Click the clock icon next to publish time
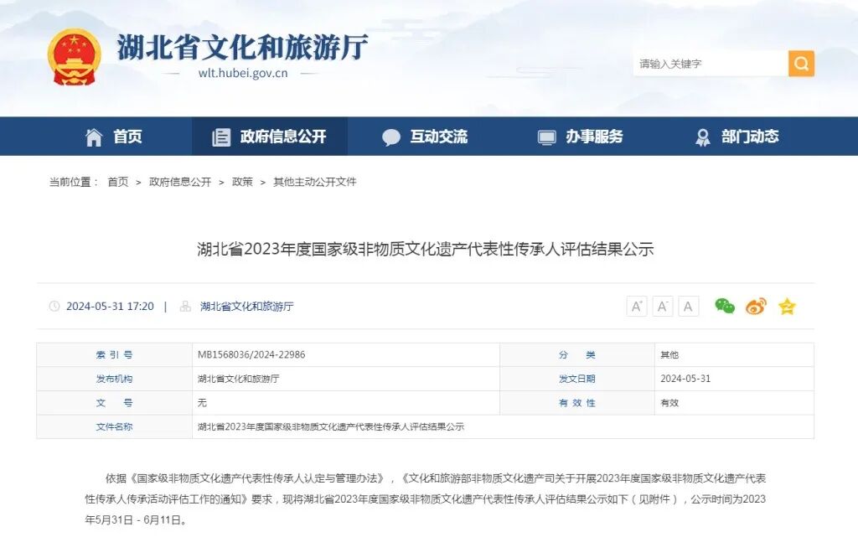This screenshot has width=858, height=537. point(54,307)
